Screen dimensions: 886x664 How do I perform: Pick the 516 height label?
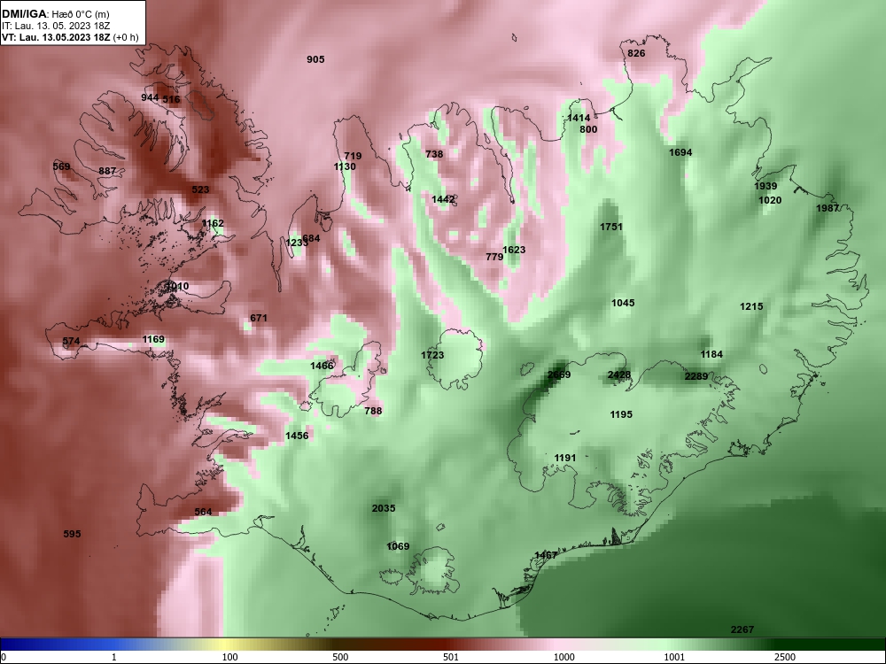pyautogui.click(x=171, y=99)
